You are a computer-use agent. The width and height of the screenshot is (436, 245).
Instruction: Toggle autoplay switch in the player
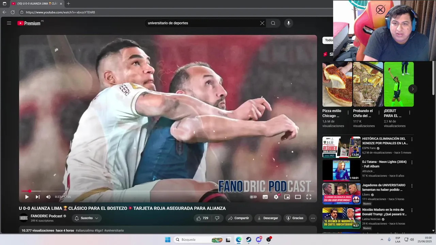click(253, 197)
